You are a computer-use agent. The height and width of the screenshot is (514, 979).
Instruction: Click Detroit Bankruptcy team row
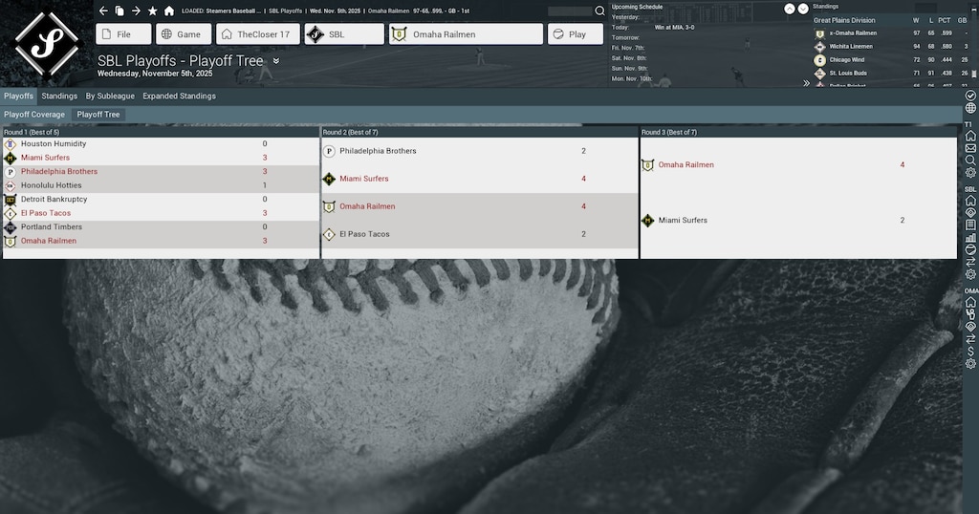point(161,199)
